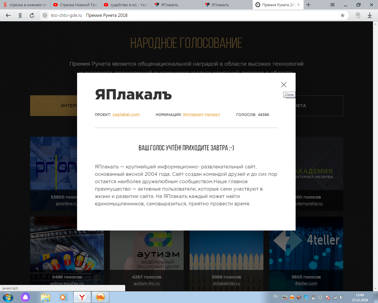The height and width of the screenshot is (303, 378).
Task: Click the safely remove hardware tray icon
Action: (x=285, y=297)
